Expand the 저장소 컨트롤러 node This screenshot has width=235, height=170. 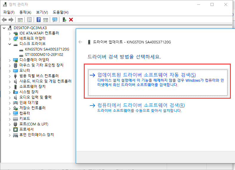click(x=10, y=108)
